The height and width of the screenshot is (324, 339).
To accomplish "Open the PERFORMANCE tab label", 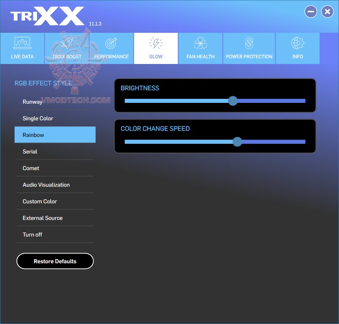I will click(111, 57).
